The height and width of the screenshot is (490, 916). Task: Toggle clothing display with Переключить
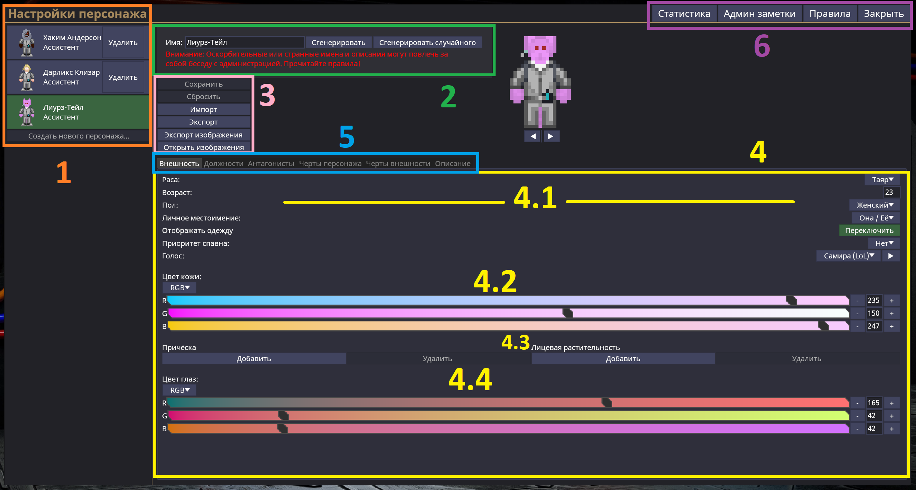pyautogui.click(x=869, y=231)
